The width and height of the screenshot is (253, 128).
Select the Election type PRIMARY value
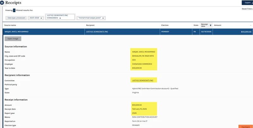[136, 125]
